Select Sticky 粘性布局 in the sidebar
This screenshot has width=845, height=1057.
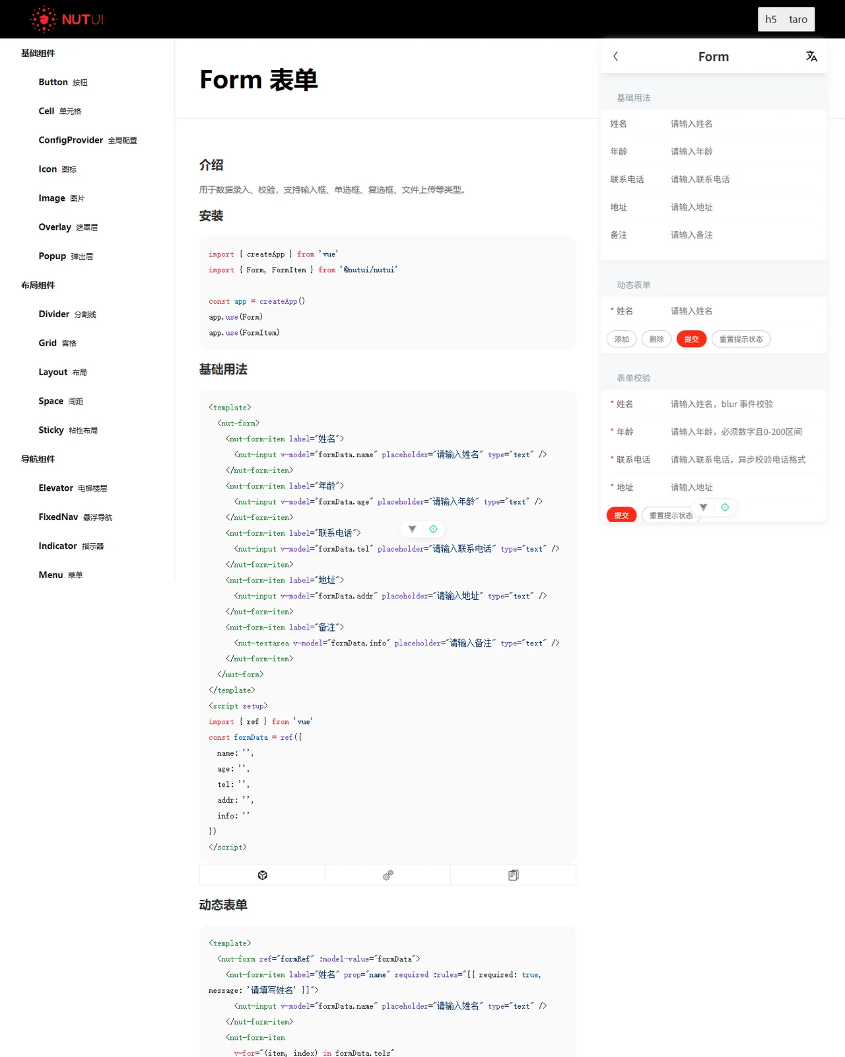68,431
